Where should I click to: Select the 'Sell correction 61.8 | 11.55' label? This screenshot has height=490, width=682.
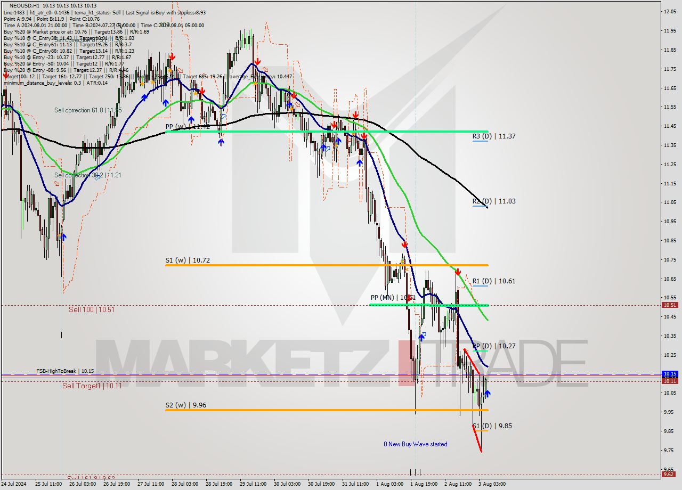pos(88,110)
